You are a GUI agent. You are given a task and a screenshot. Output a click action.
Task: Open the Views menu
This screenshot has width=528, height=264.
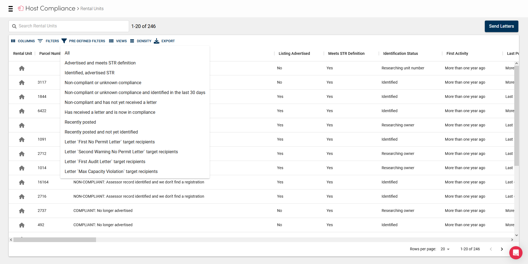click(118, 41)
